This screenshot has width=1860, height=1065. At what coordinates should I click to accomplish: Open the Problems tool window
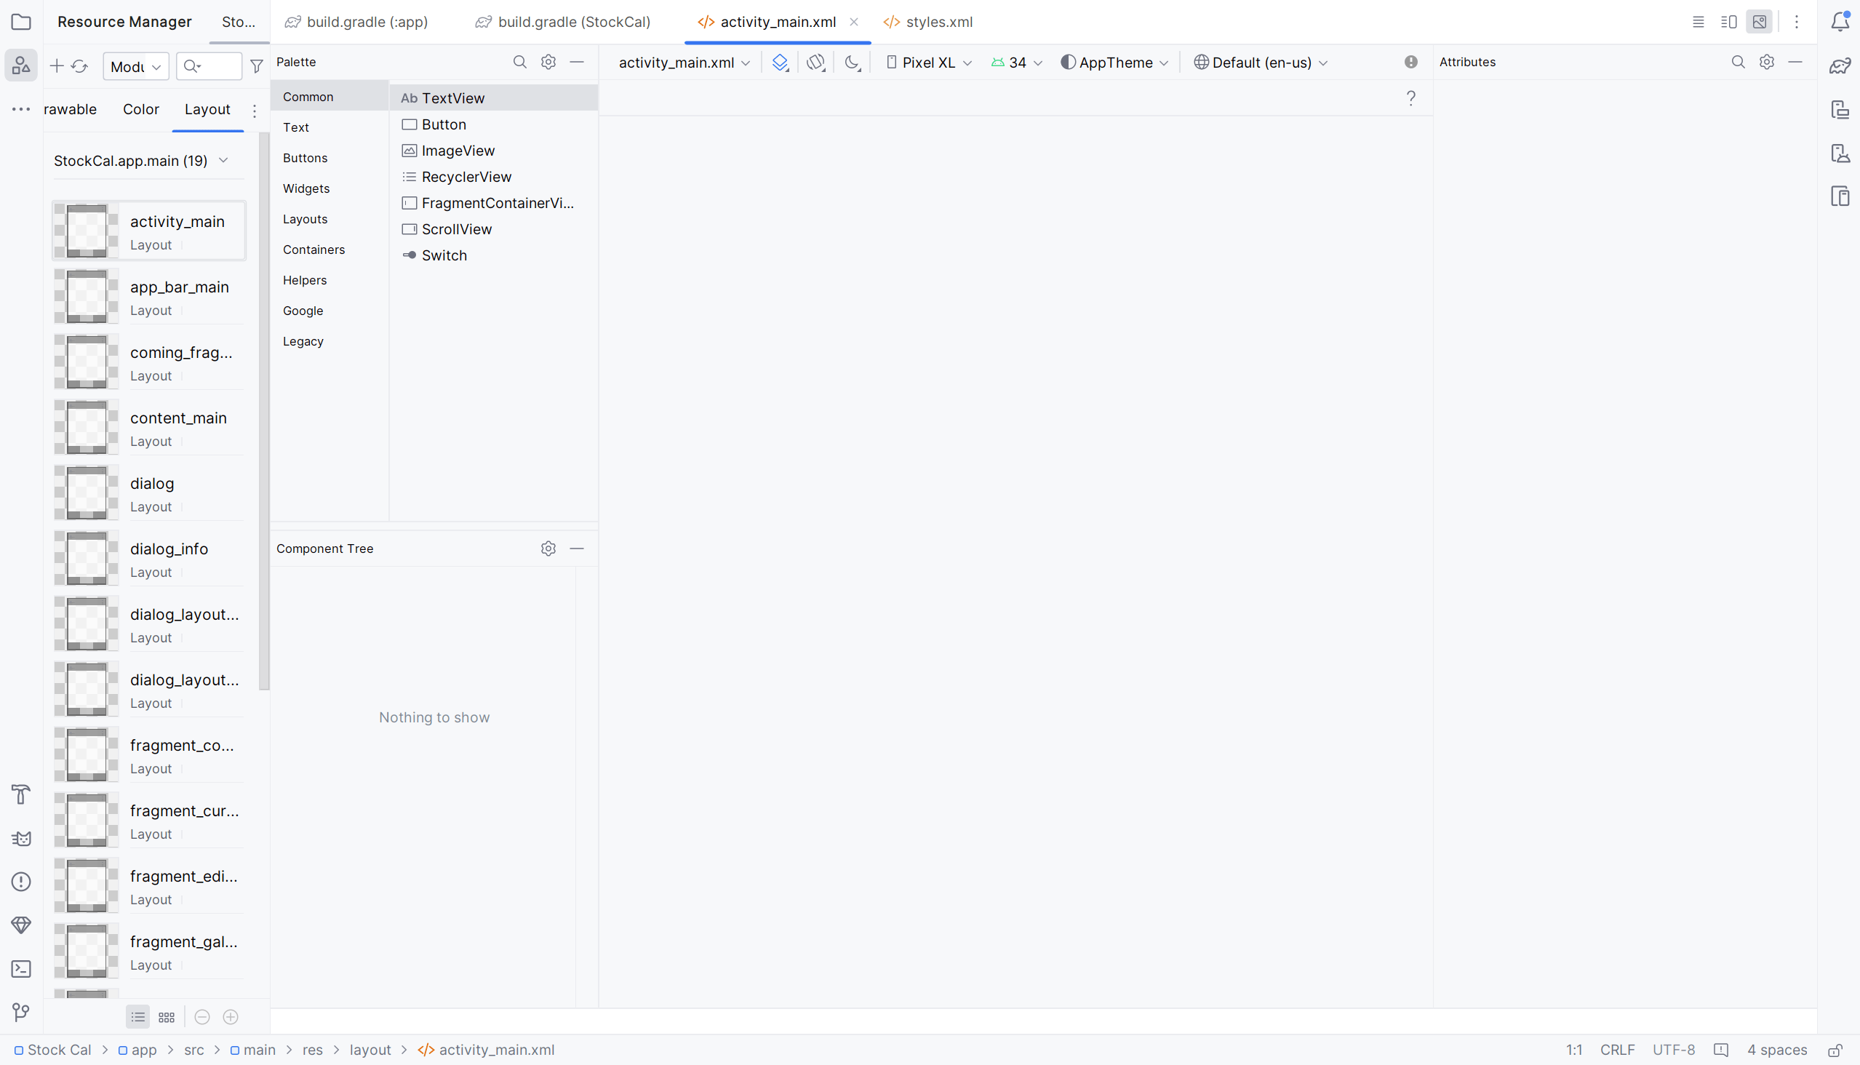(21, 882)
